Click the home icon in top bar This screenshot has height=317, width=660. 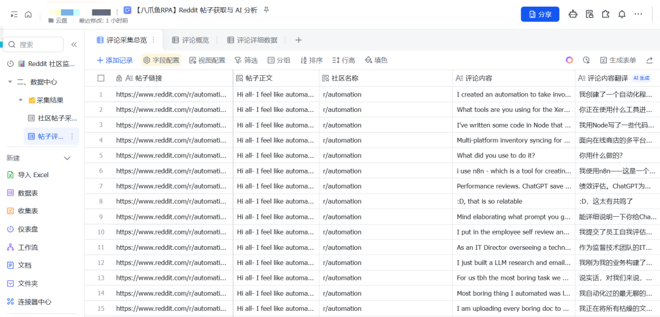[x=28, y=14]
